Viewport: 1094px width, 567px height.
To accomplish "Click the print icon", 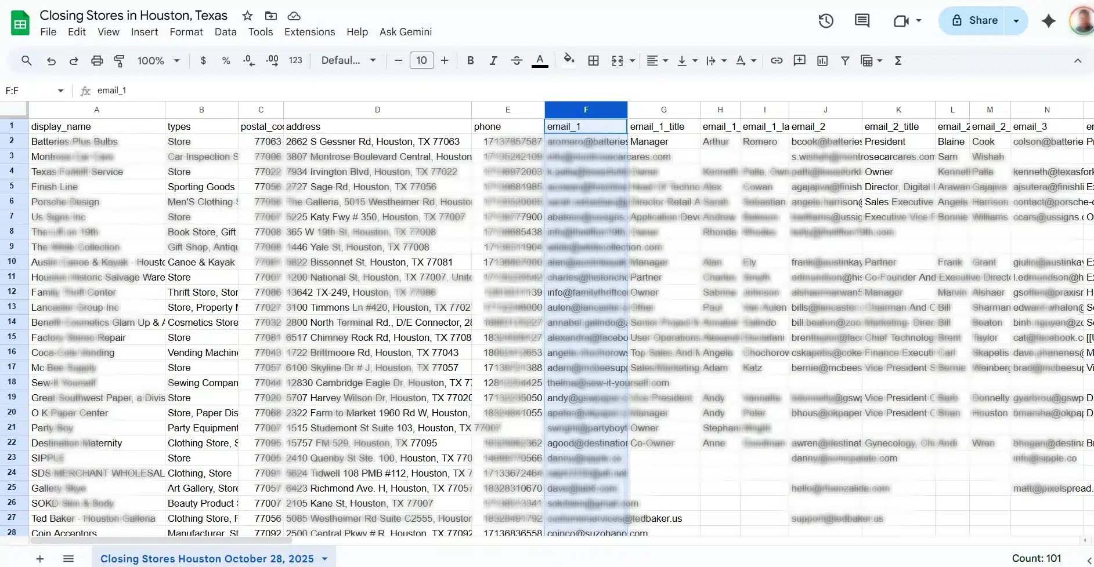I will tap(97, 61).
